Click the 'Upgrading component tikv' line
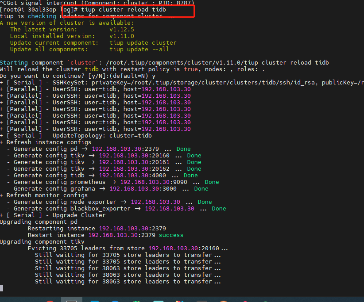Screen dimensions: 364x302 (x=42, y=242)
